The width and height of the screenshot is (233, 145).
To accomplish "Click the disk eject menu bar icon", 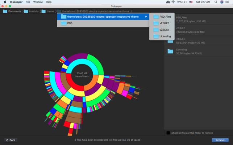I will coord(168,2).
